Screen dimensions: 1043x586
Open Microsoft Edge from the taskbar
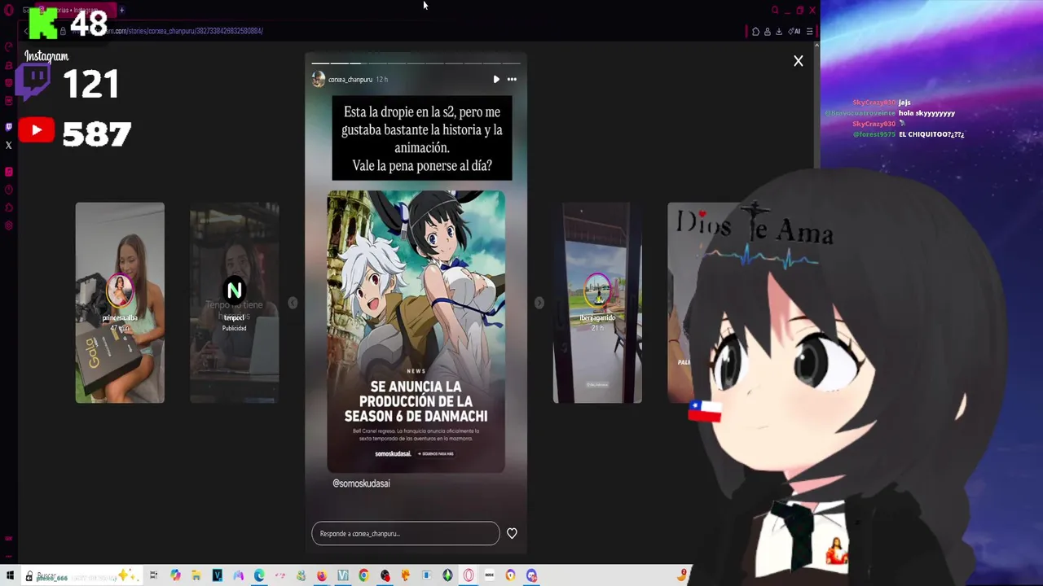pos(259,575)
